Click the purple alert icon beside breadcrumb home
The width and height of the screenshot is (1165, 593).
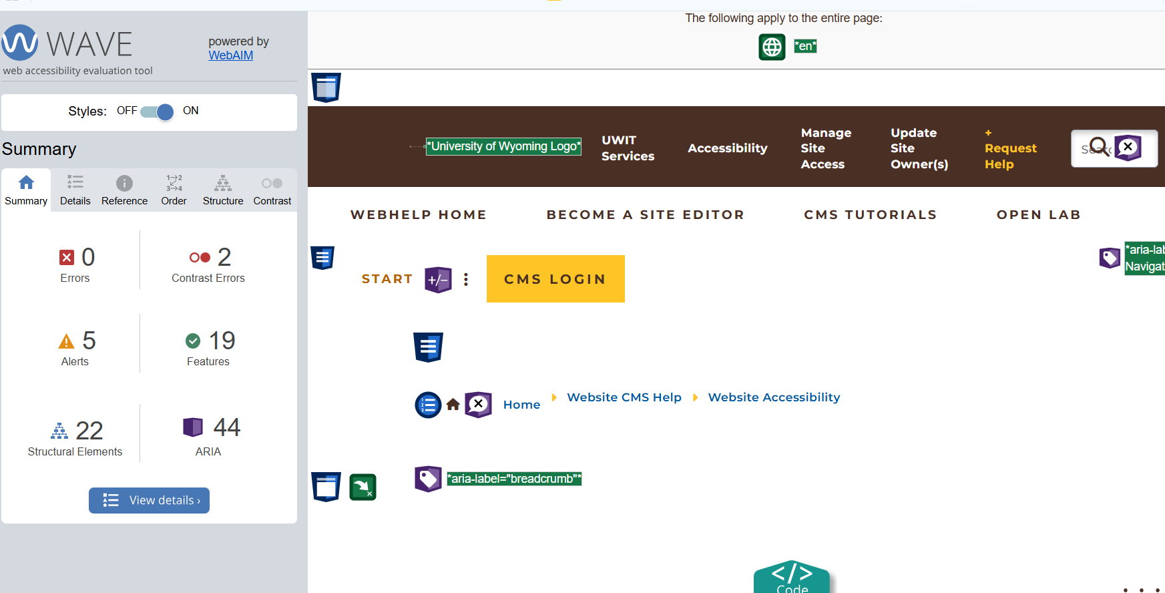[478, 405]
